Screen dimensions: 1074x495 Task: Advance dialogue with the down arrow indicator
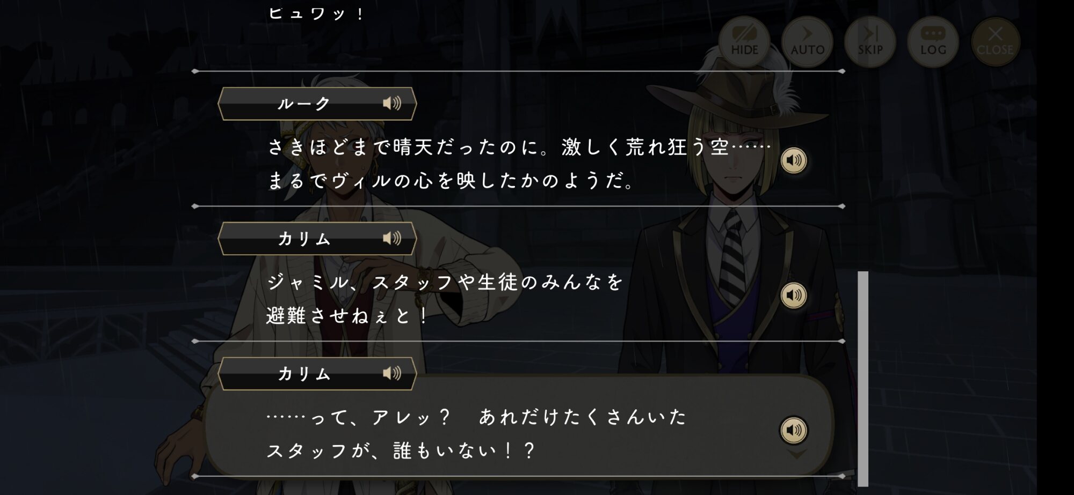[797, 454]
